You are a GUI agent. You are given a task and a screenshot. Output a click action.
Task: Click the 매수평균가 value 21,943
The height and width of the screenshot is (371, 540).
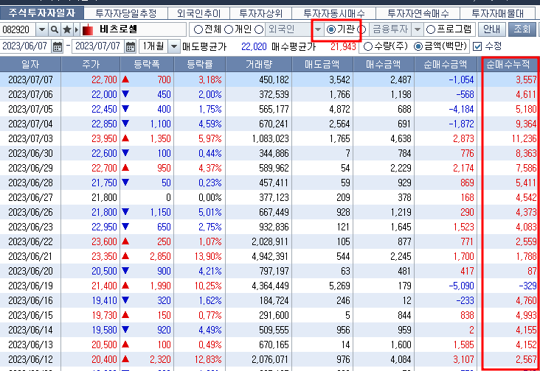click(343, 46)
